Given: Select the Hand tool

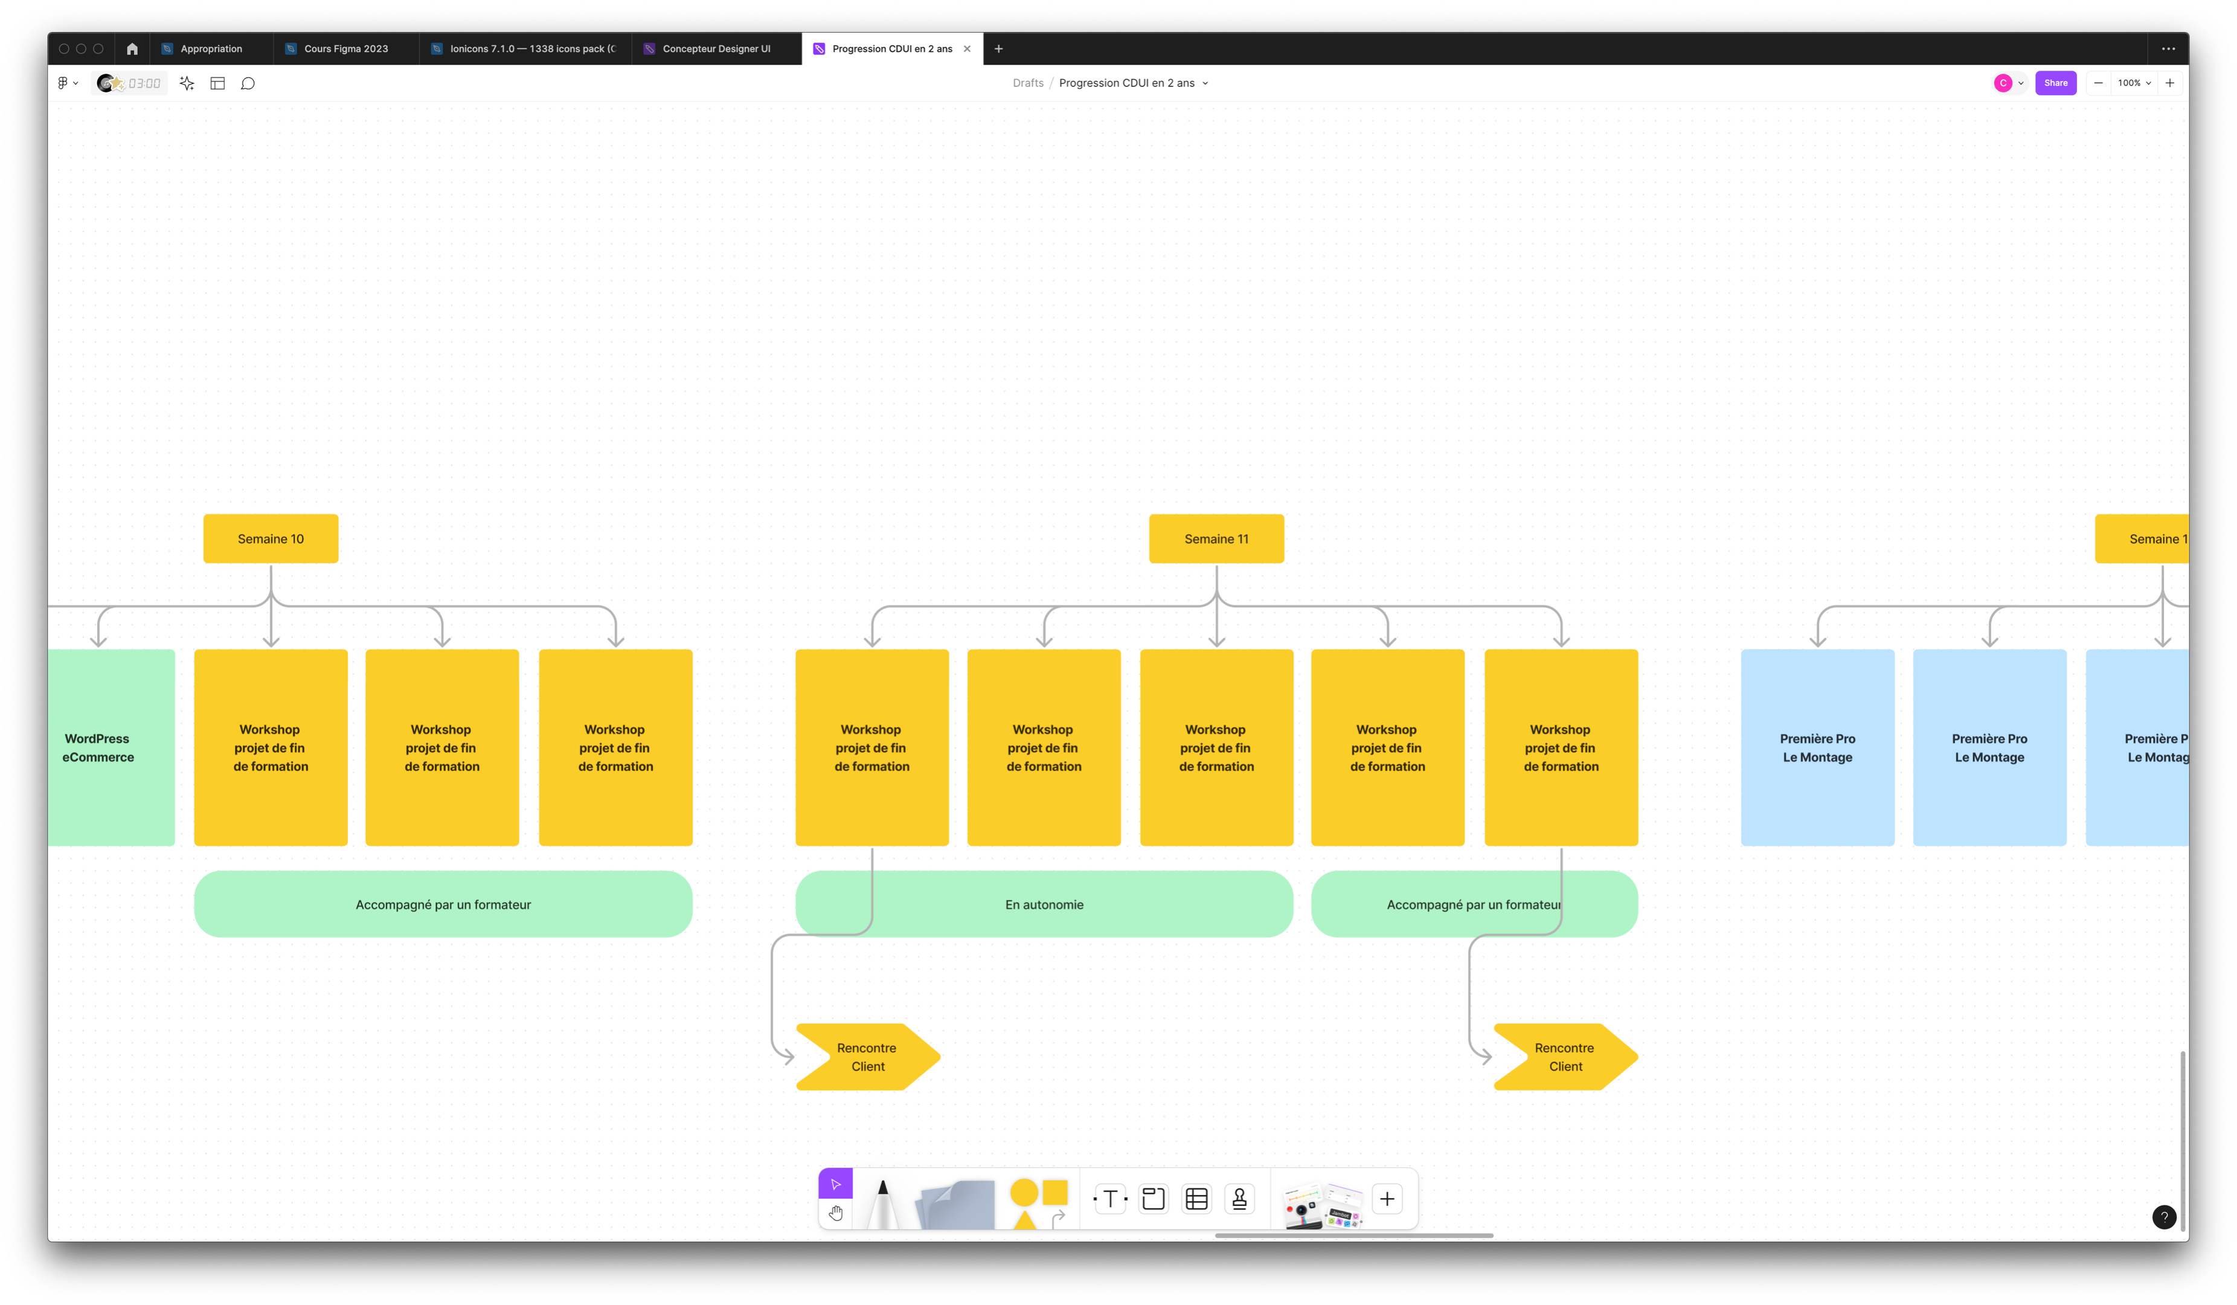Looking at the screenshot, I should coord(835,1213).
